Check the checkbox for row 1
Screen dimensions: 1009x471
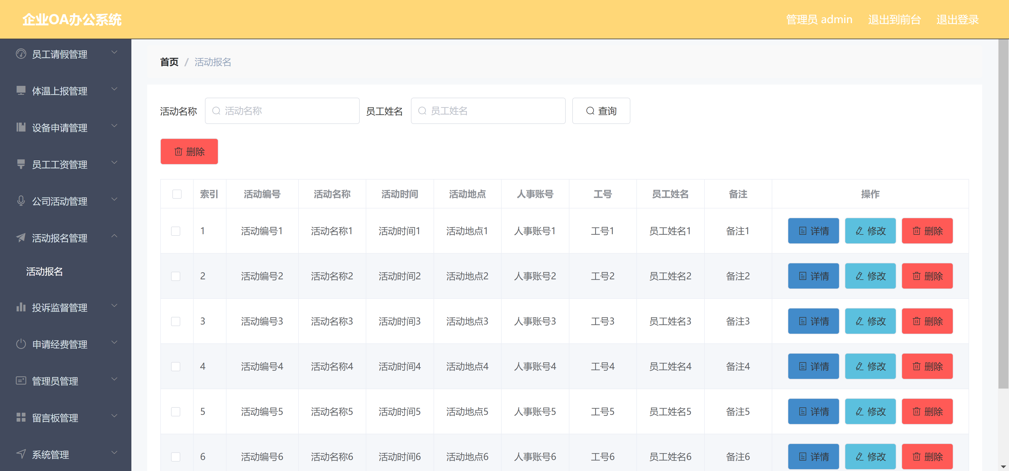[176, 231]
